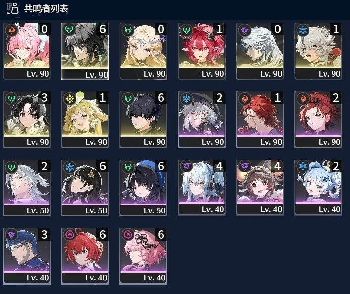Click the 共鸣者列表 title text

[46, 9]
